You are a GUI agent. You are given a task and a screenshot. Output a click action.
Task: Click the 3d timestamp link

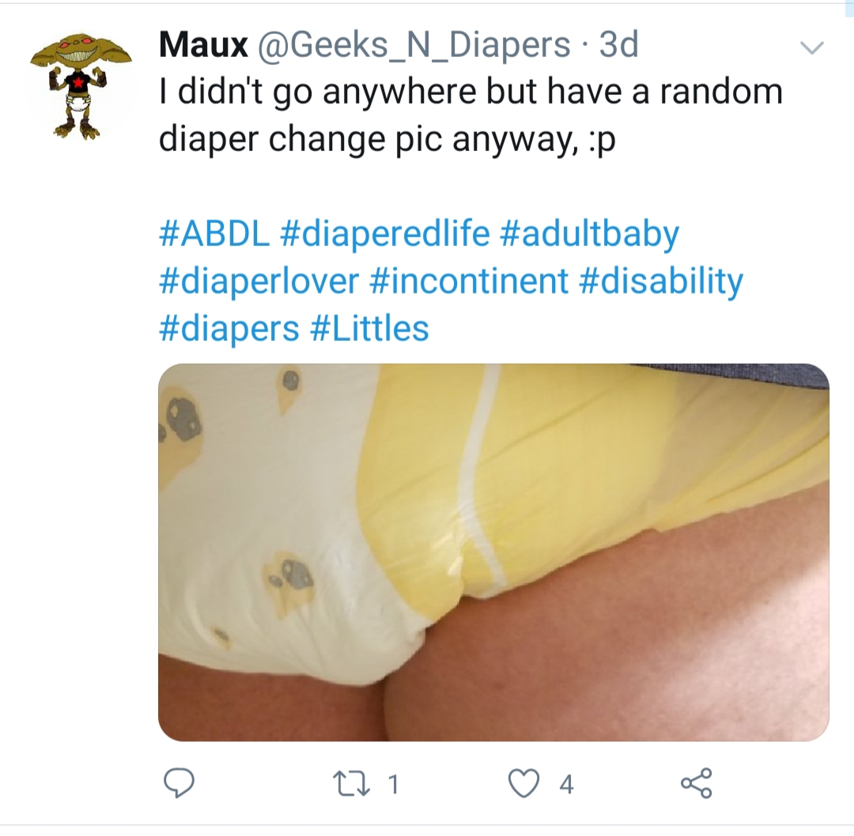tap(618, 44)
